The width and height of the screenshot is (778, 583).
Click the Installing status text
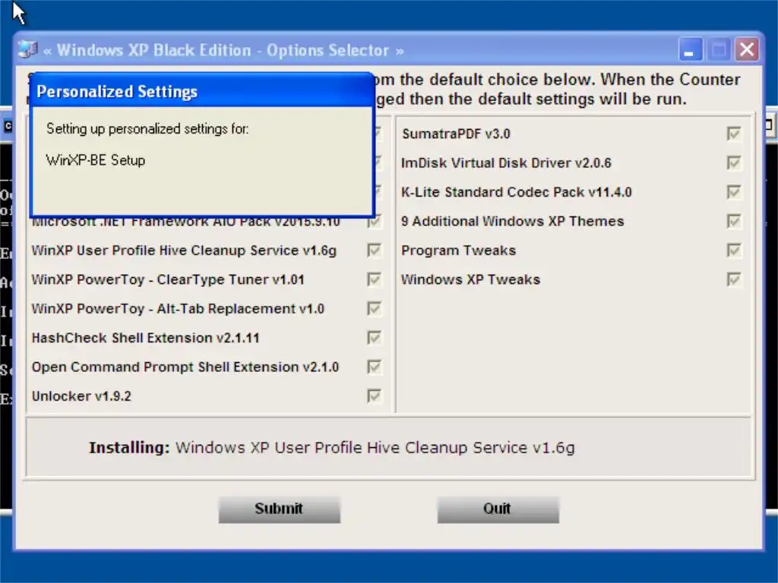tap(331, 448)
